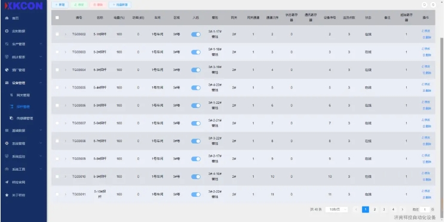Click the refresh icon at the top right
445x222 pixels.
click(x=433, y=5)
